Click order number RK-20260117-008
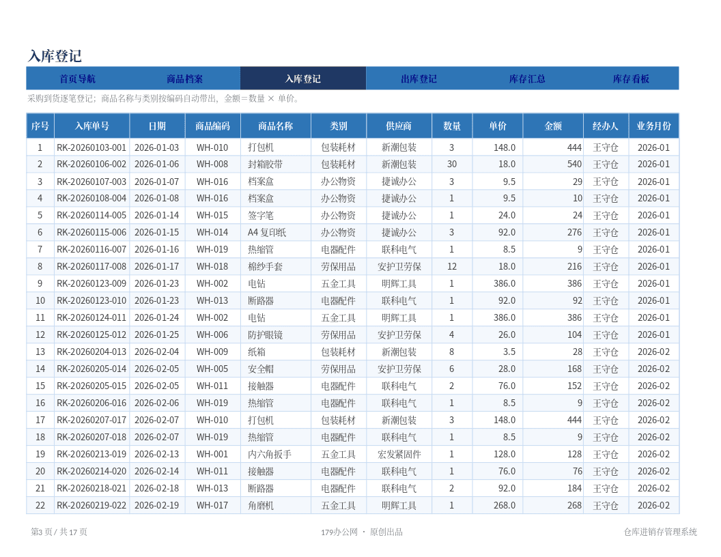721x557 pixels. coord(91,266)
